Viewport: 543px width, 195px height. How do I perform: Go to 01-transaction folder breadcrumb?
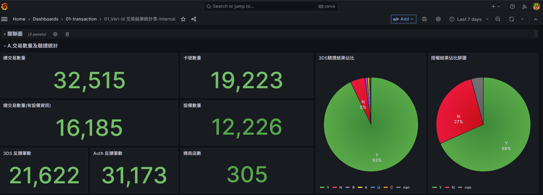coord(81,19)
